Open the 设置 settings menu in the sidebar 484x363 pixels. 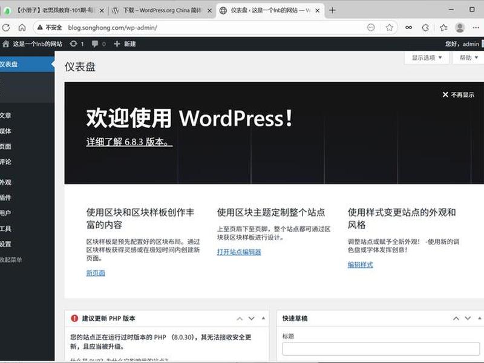tap(26, 244)
